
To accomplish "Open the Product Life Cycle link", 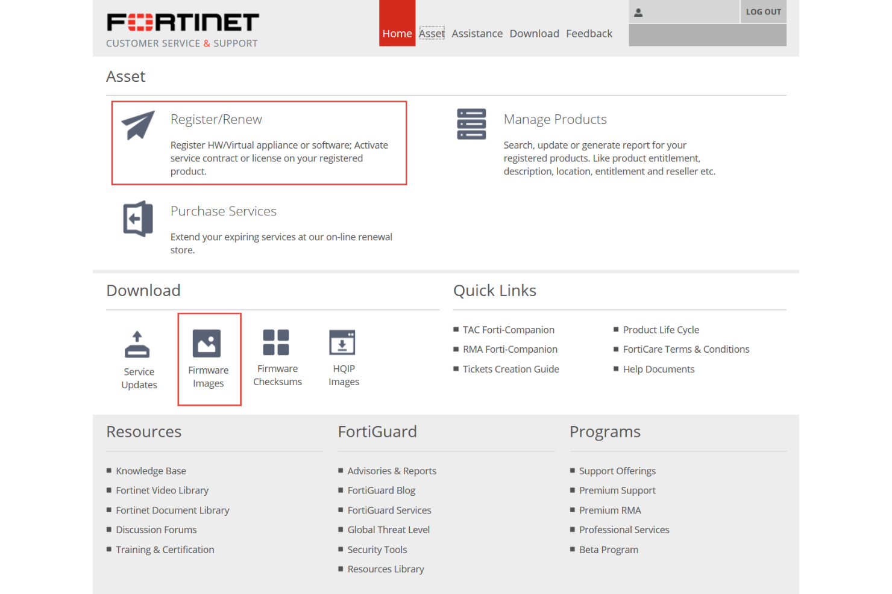I will coord(661,330).
